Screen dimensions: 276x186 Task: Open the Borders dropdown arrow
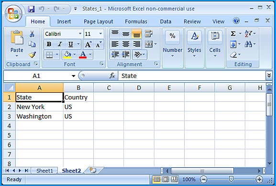(57, 55)
